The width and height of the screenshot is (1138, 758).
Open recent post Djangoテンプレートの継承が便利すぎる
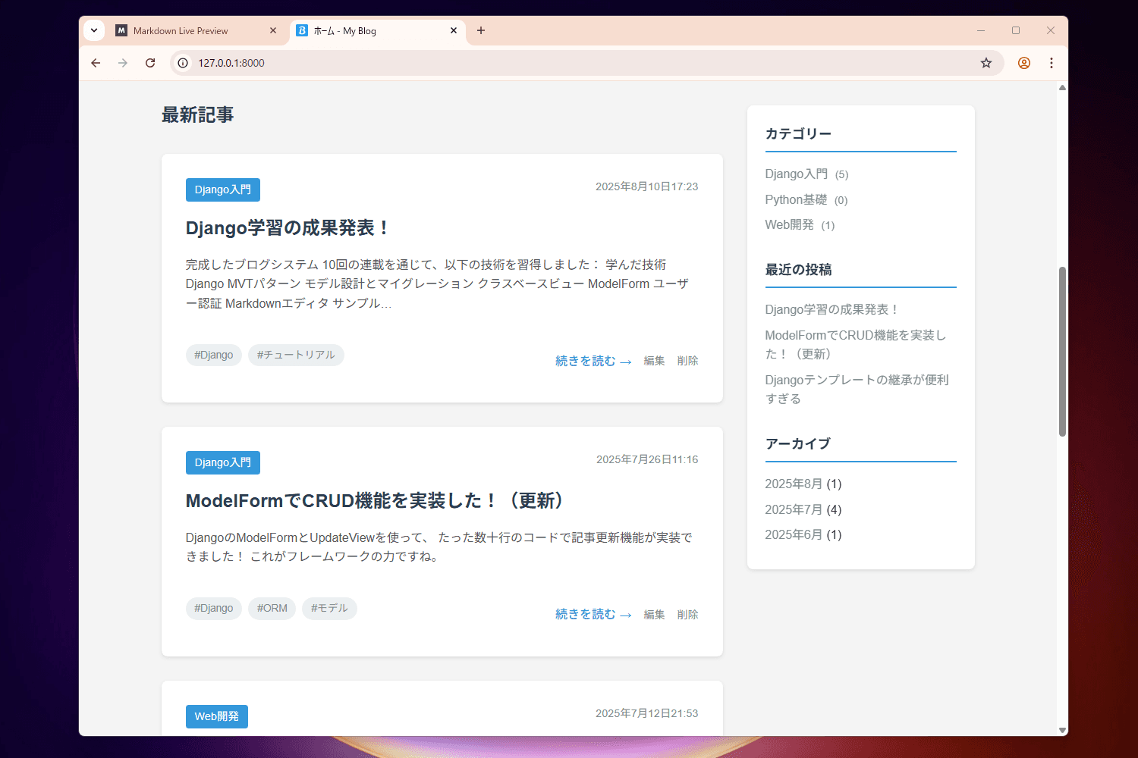(857, 389)
